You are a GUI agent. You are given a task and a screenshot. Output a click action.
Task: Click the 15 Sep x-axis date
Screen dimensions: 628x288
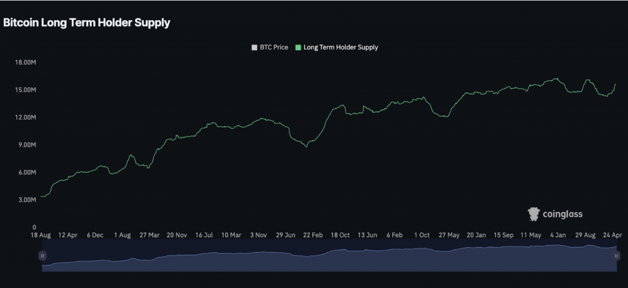503,235
